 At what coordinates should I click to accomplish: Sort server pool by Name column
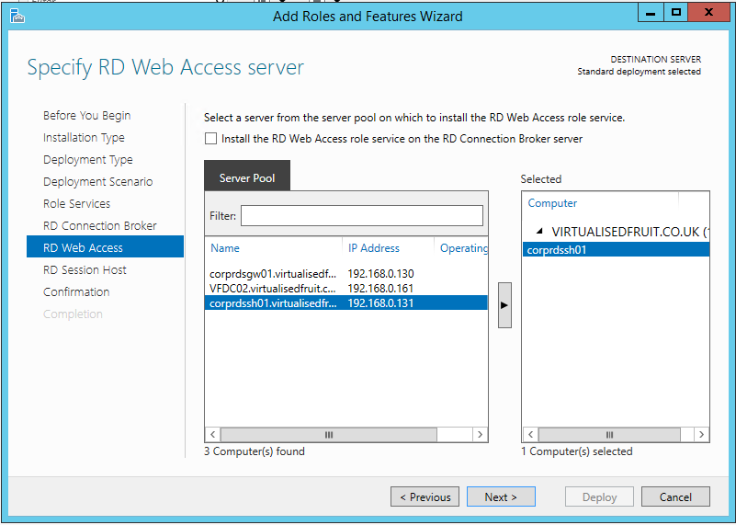point(225,248)
